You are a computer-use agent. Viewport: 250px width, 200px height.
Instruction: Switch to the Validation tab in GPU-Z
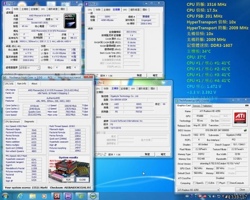coord(207,106)
